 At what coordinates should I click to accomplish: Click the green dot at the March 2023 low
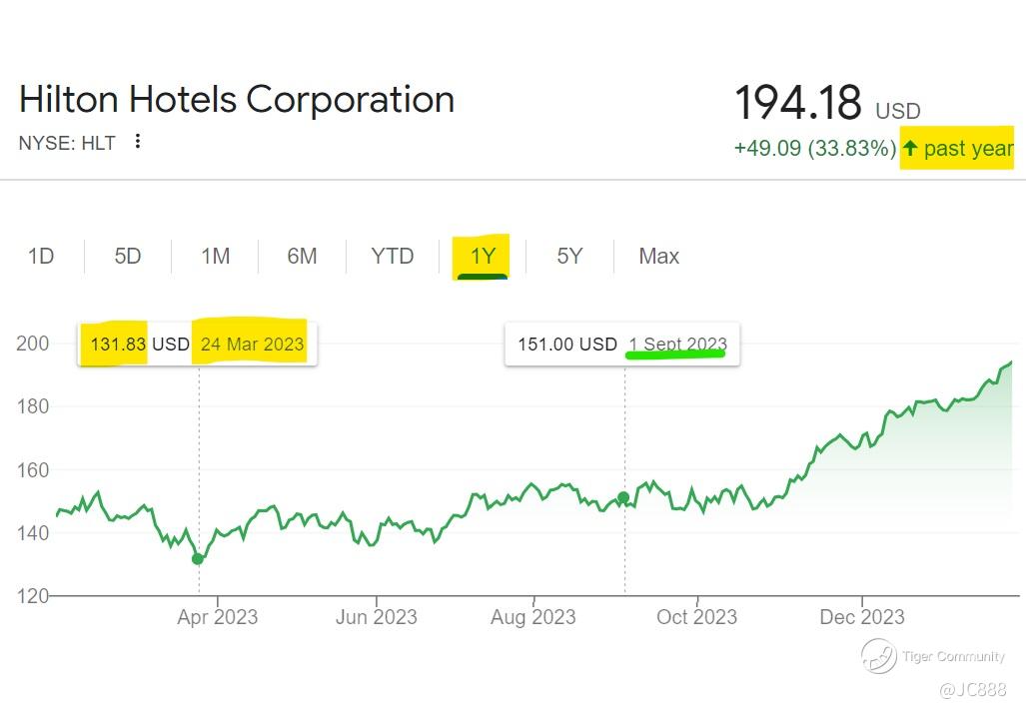point(198,559)
